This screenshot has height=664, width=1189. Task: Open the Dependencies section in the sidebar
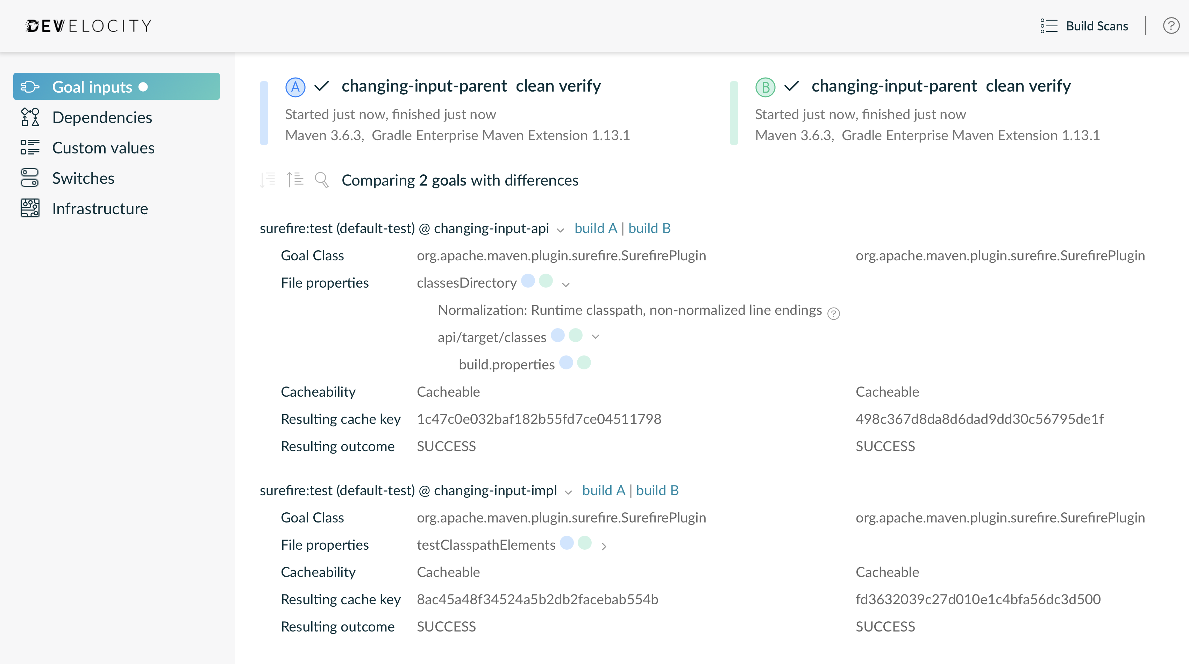pyautogui.click(x=102, y=117)
